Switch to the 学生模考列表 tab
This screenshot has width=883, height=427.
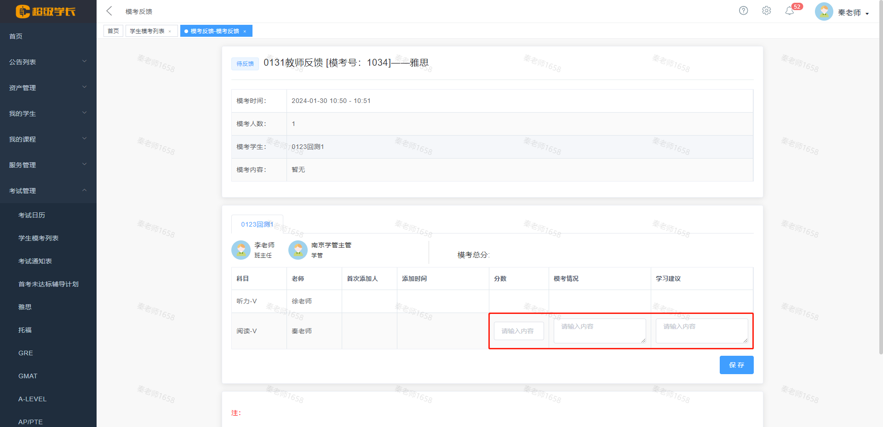(147, 31)
